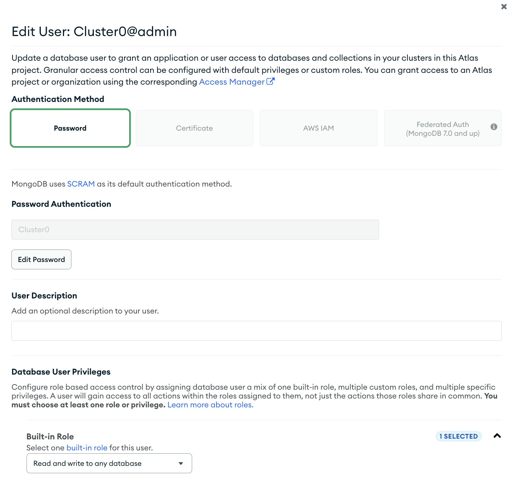
Task: Collapse the Built-in Role section chevron
Action: pyautogui.click(x=497, y=436)
